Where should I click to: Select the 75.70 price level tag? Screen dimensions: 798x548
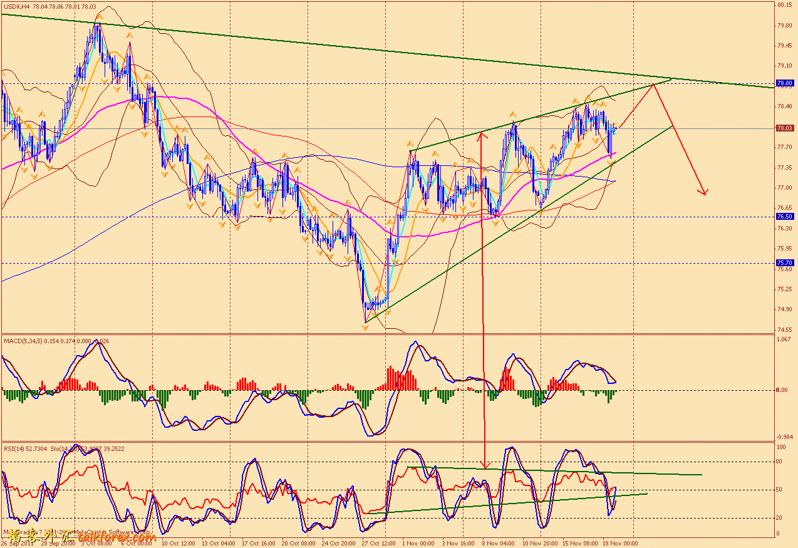[785, 263]
